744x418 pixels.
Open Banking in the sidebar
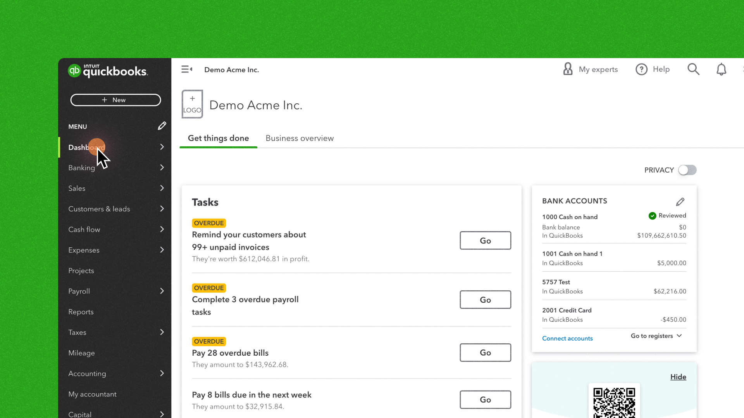coord(81,168)
